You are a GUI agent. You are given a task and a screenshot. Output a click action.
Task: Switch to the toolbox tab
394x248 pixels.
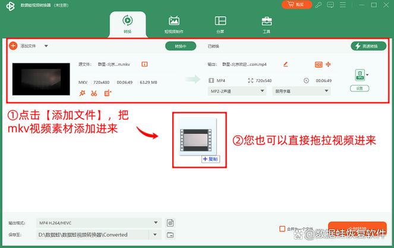coord(267,24)
